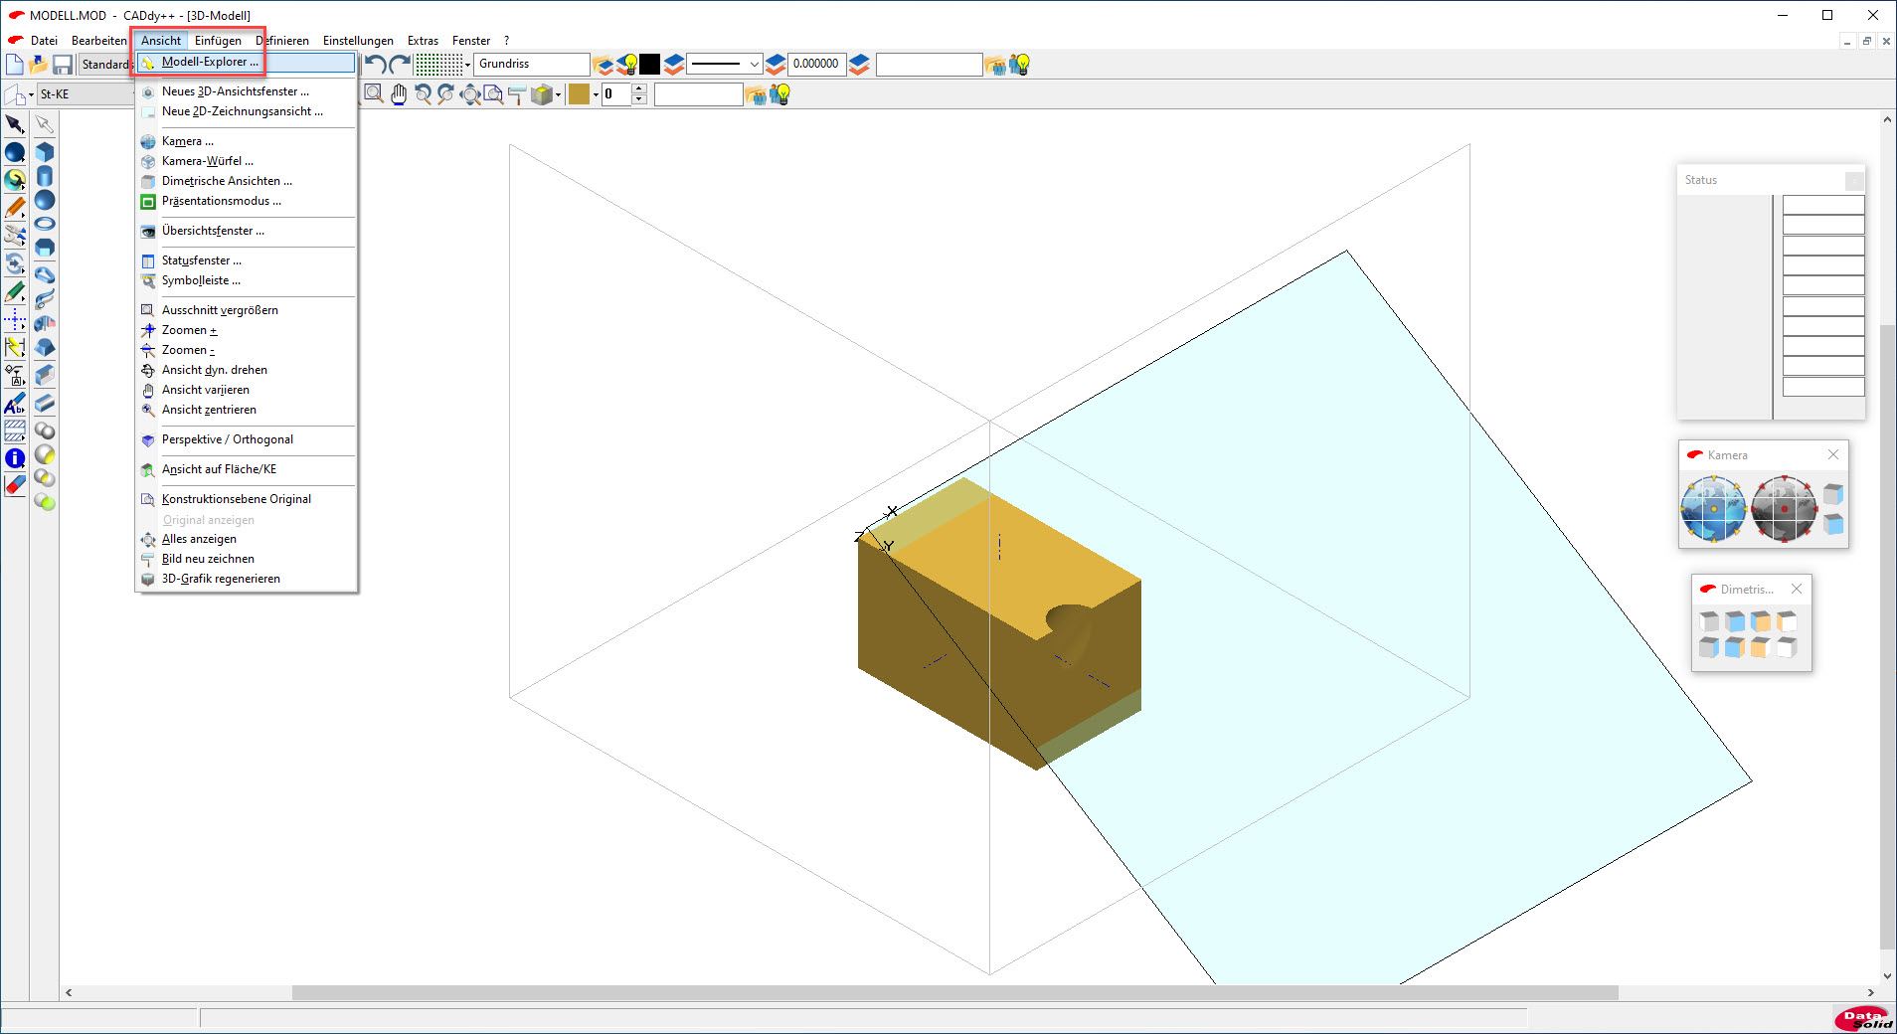Open the Grundriss layer field
The image size is (1897, 1034).
[532, 64]
